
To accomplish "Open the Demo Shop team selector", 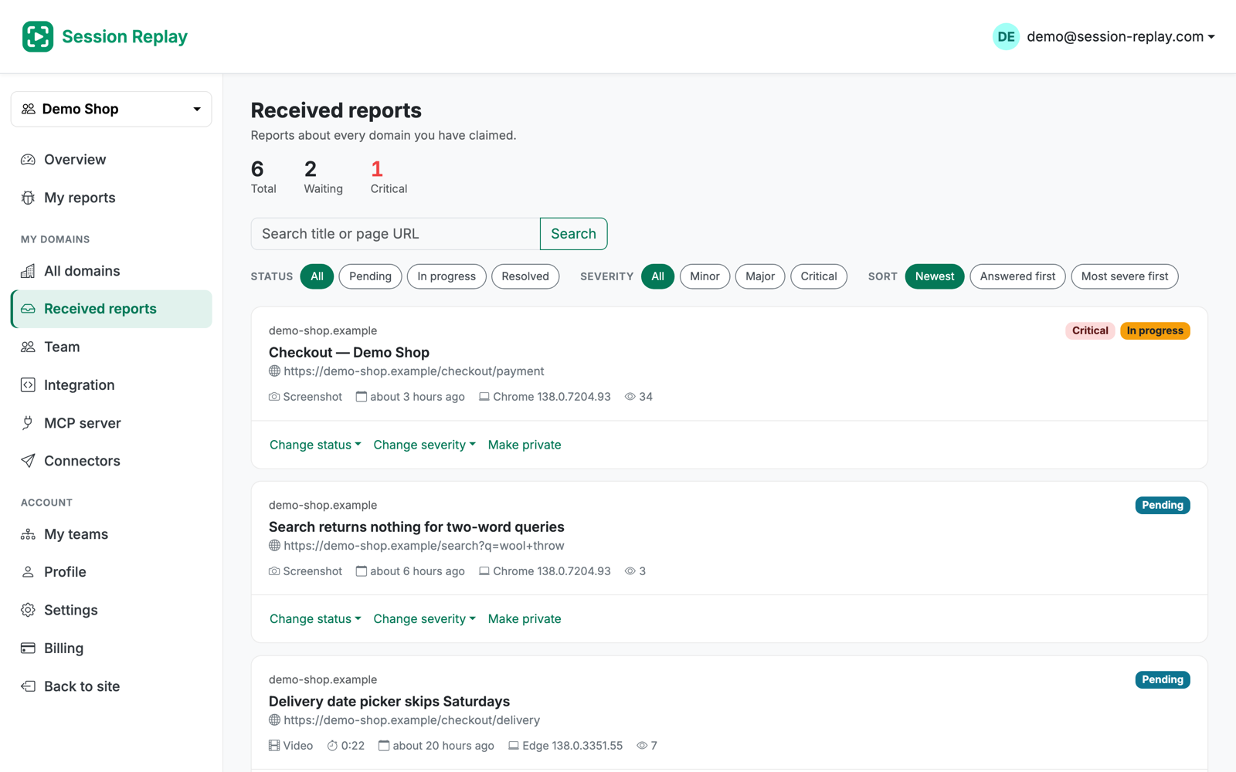I will coord(111,109).
